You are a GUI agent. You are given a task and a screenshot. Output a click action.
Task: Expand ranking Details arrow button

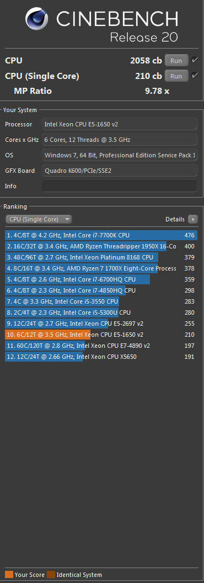tap(193, 219)
